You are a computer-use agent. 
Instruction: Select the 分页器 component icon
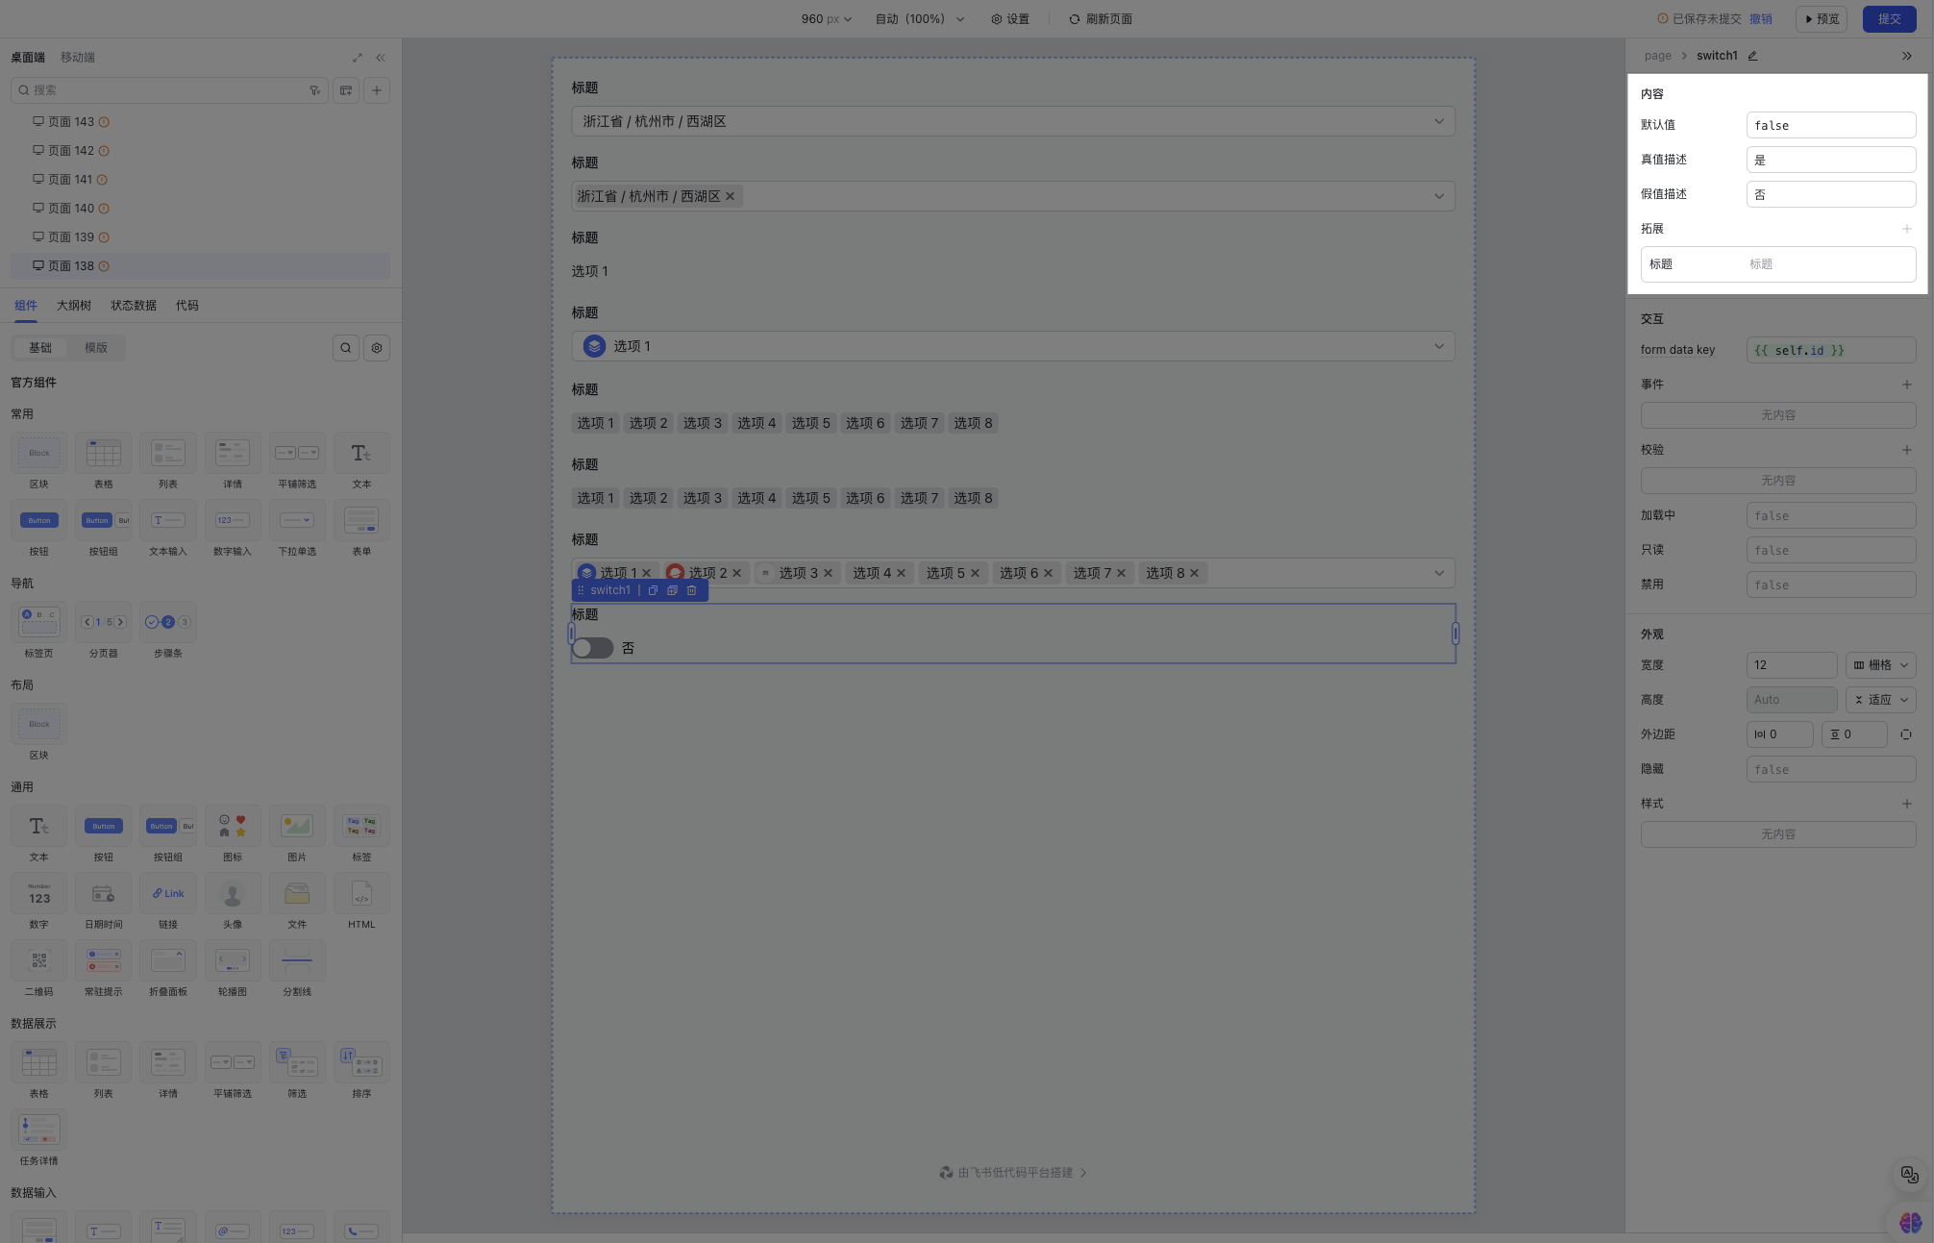point(104,622)
